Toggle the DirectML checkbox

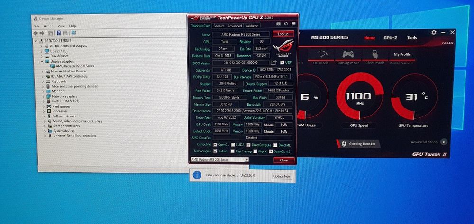coord(275,145)
